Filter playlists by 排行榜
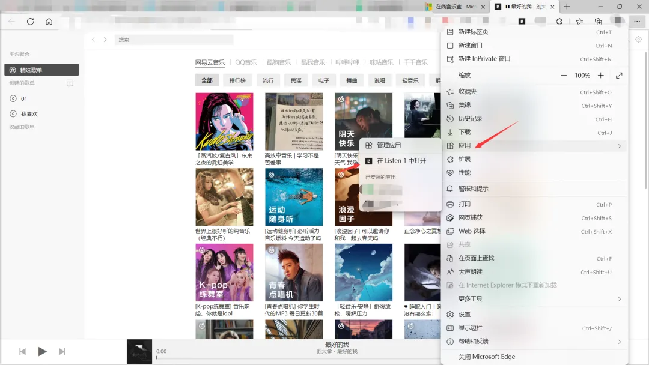Image resolution: width=649 pixels, height=365 pixels. click(237, 80)
